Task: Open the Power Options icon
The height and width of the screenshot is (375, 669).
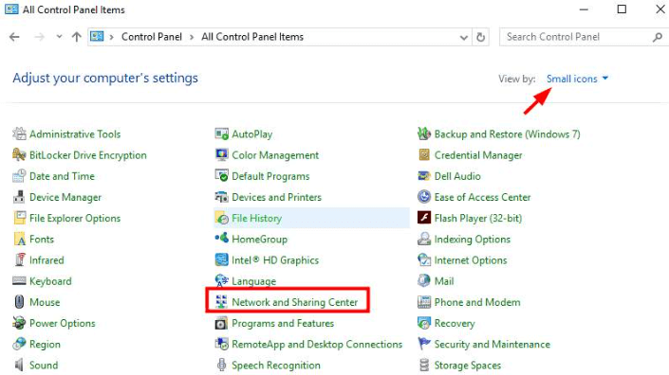Action: click(x=19, y=323)
